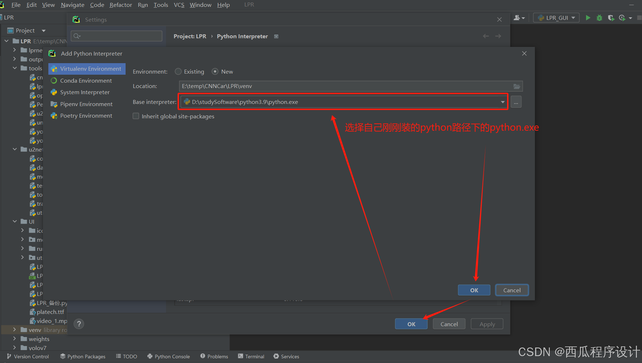This screenshot has width=642, height=363.
Task: Select the New environment radio button
Action: tap(215, 71)
